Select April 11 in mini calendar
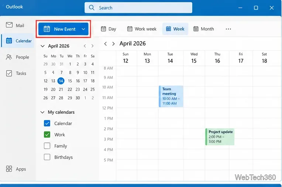The image size is (282, 187). [x=92, y=73]
